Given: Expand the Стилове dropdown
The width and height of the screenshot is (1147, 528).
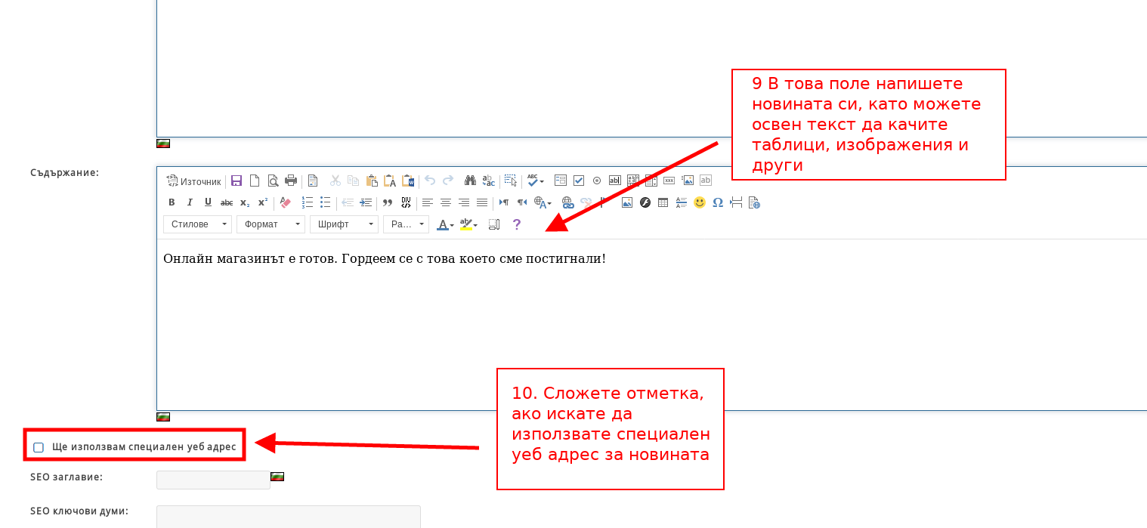Looking at the screenshot, I should point(198,224).
